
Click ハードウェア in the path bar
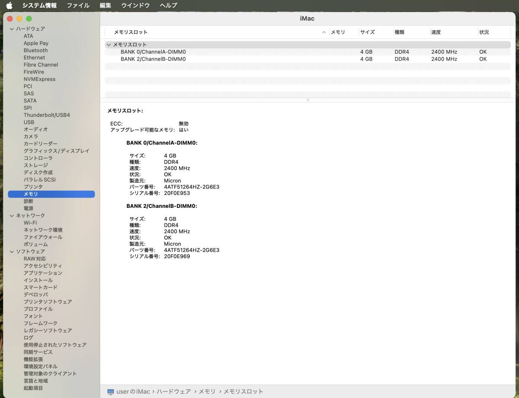(173, 392)
